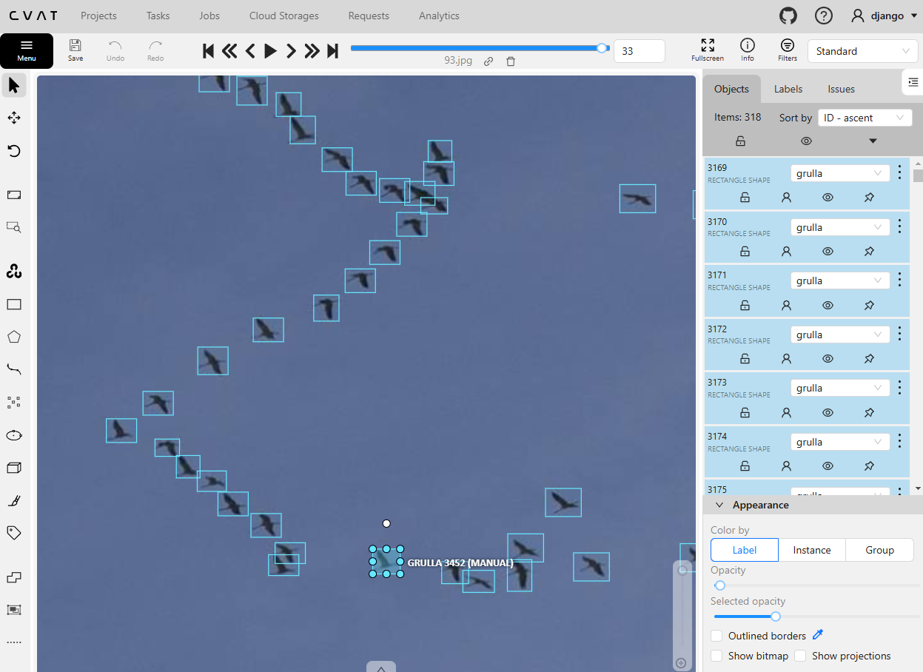
Task: Select the group shapes tool
Action: click(13, 609)
